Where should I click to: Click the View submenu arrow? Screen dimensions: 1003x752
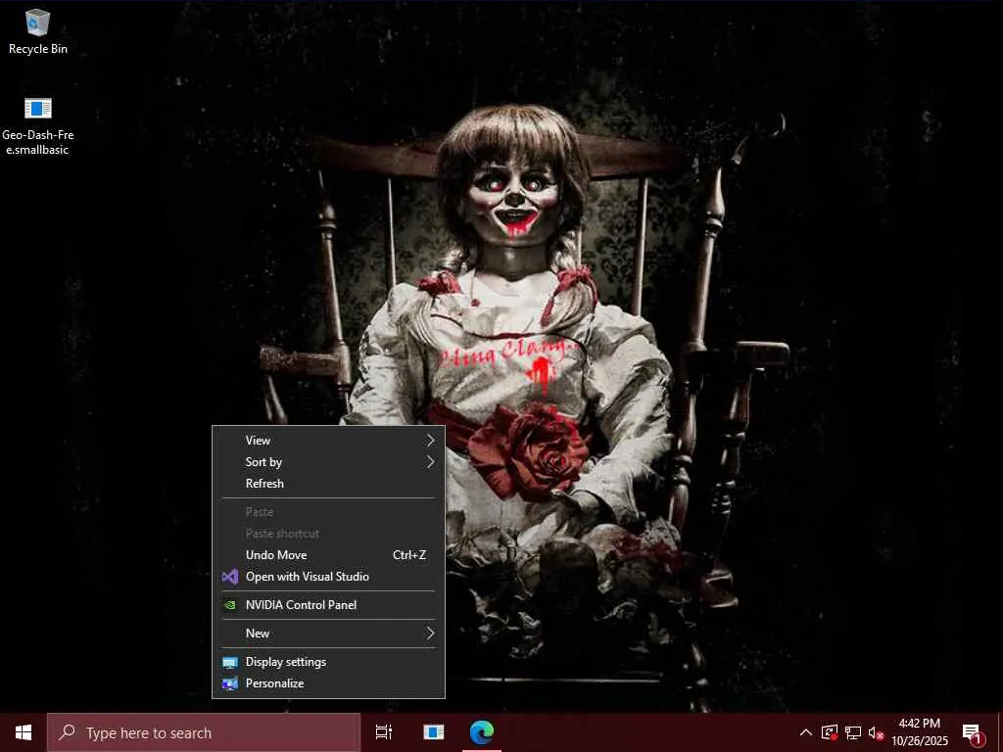click(x=431, y=440)
